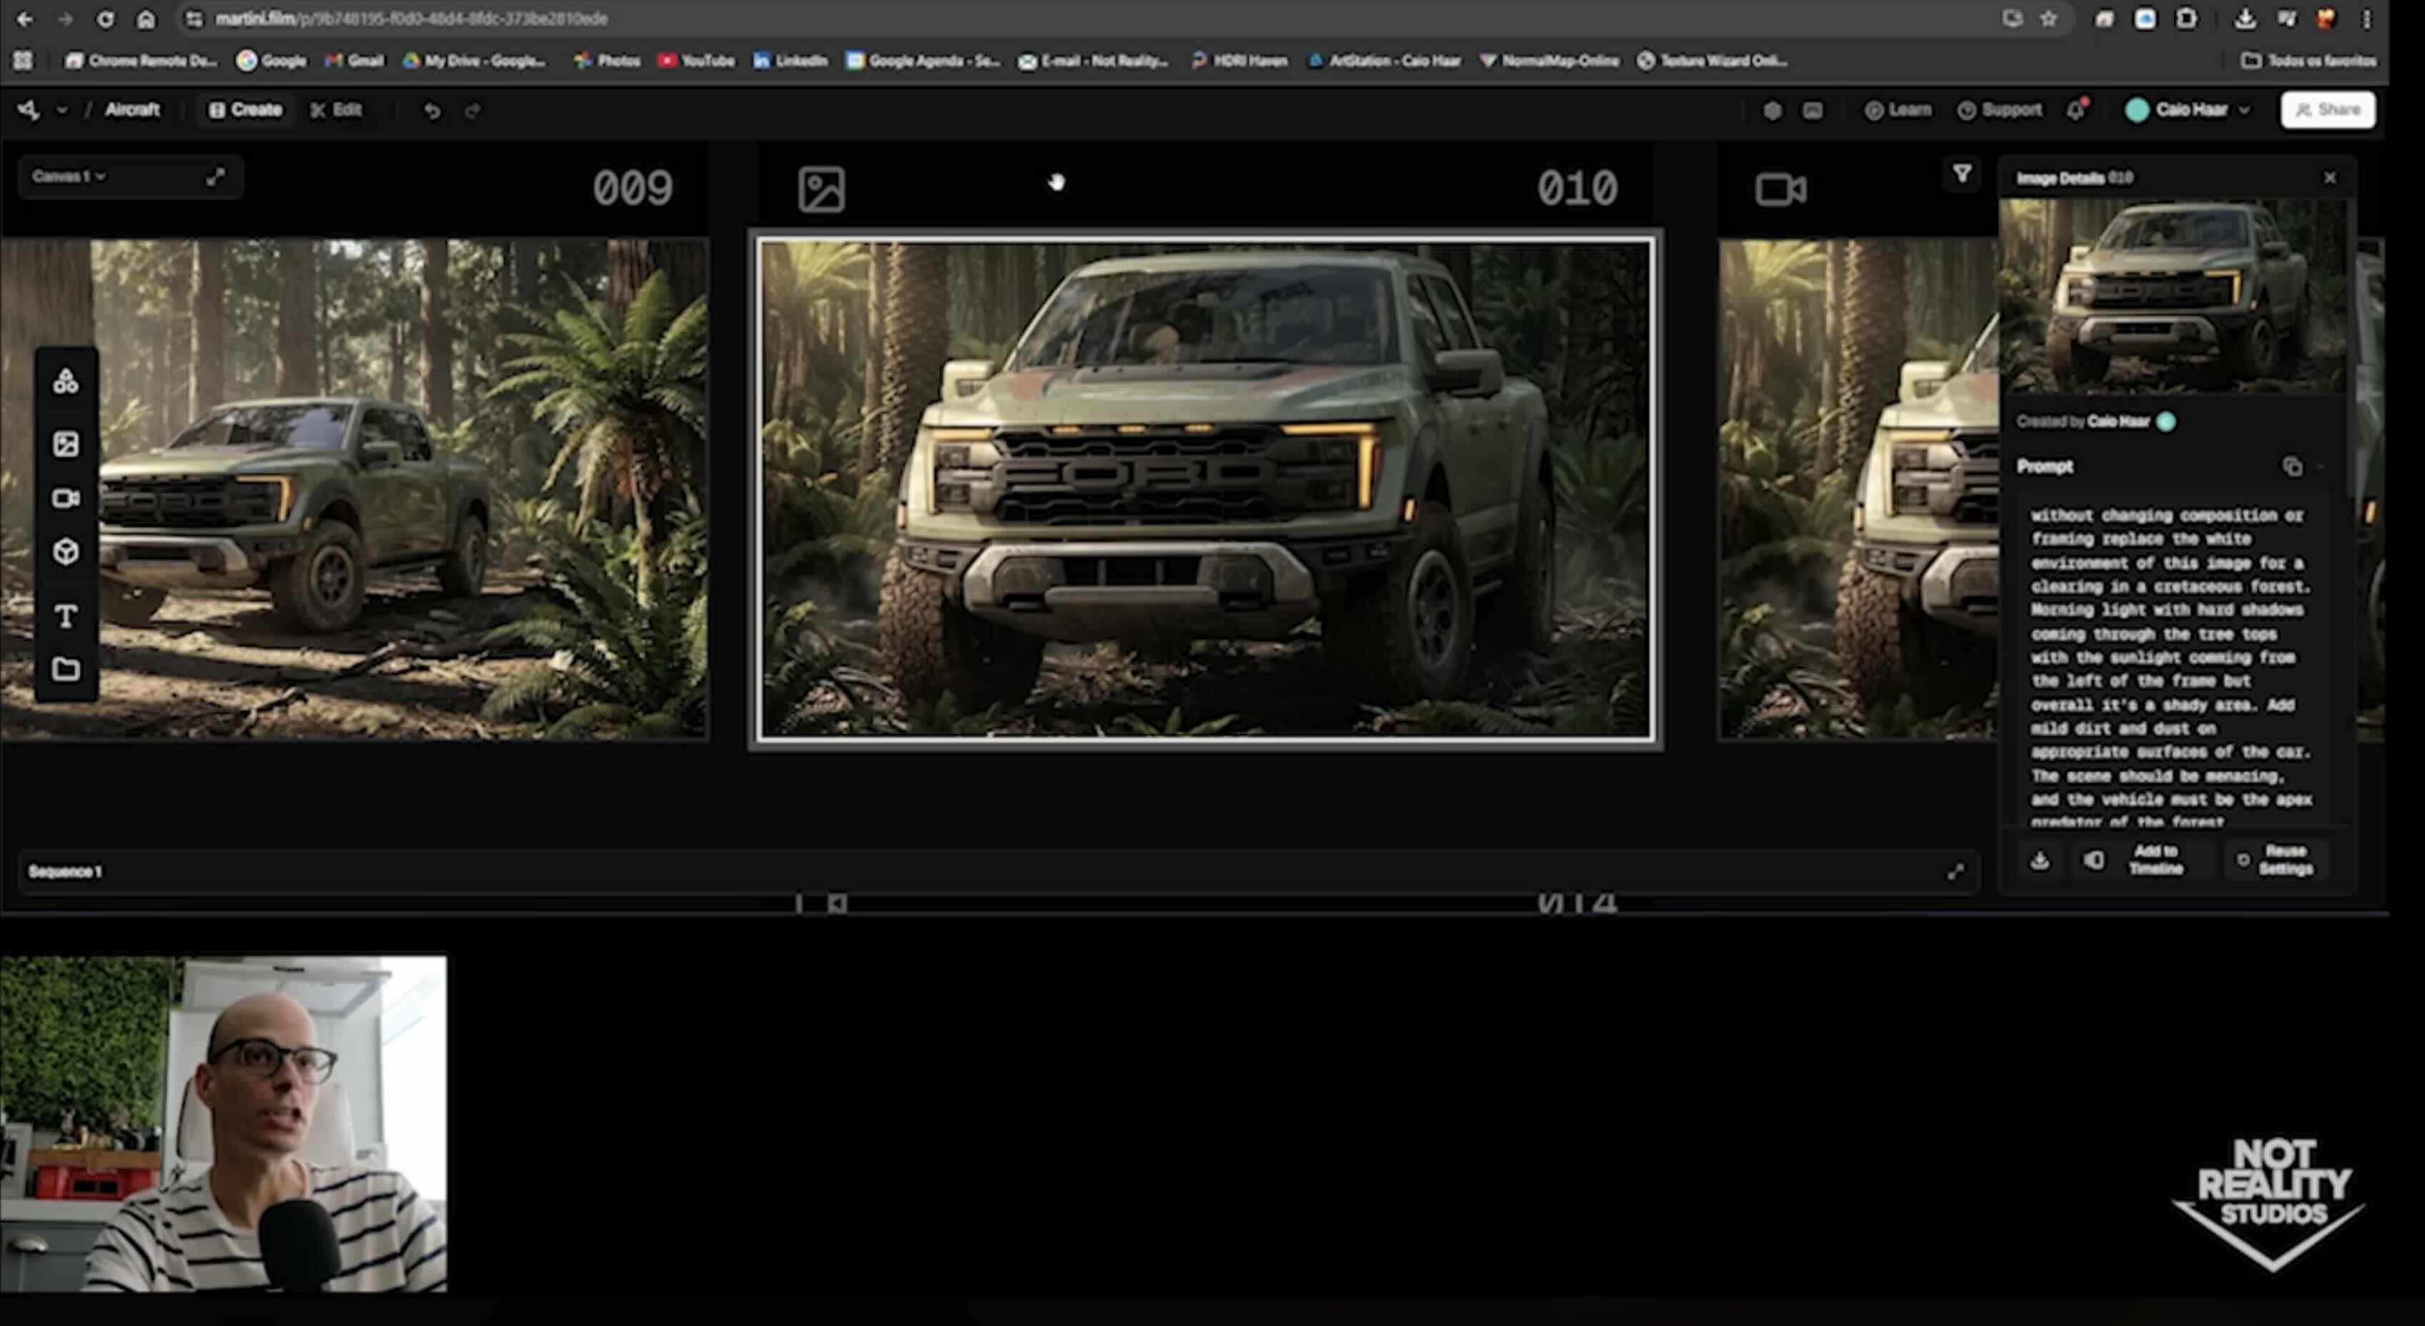
Task: Open Todos os favoritos folder
Action: tap(2308, 60)
